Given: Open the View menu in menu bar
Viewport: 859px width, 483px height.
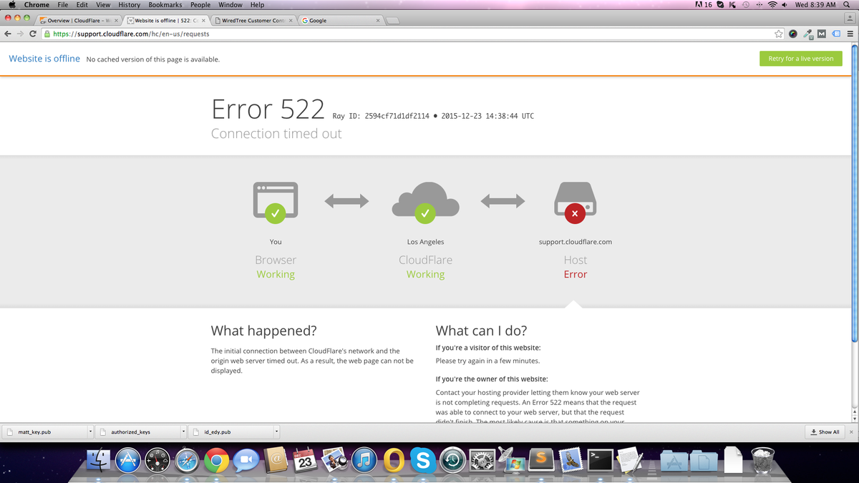Looking at the screenshot, I should [x=103, y=5].
